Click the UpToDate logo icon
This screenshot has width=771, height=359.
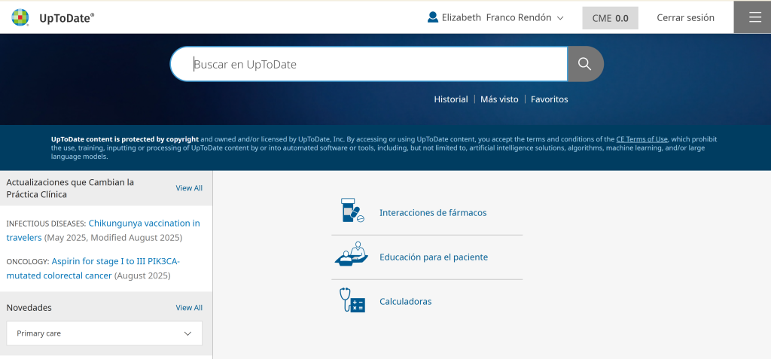pos(20,18)
